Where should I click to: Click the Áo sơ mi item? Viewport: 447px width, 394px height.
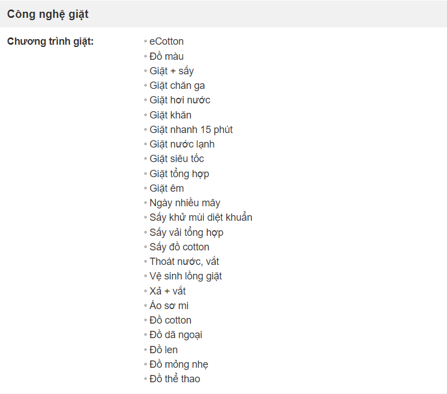pos(169,305)
